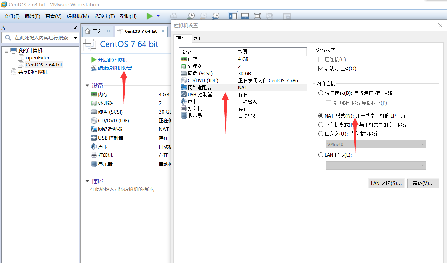Click the send Ctrl+Alt+Del toolbar icon
This screenshot has width=447, height=263.
coord(173,16)
